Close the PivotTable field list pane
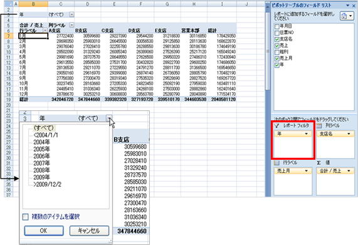 pos(354,6)
